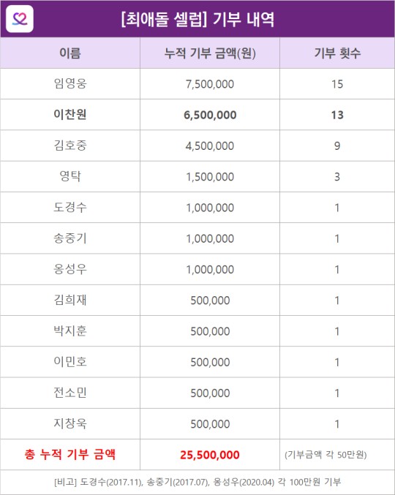395x495 pixels.
Task: Select the 1,500,000 amount cell
Action: click(x=210, y=177)
